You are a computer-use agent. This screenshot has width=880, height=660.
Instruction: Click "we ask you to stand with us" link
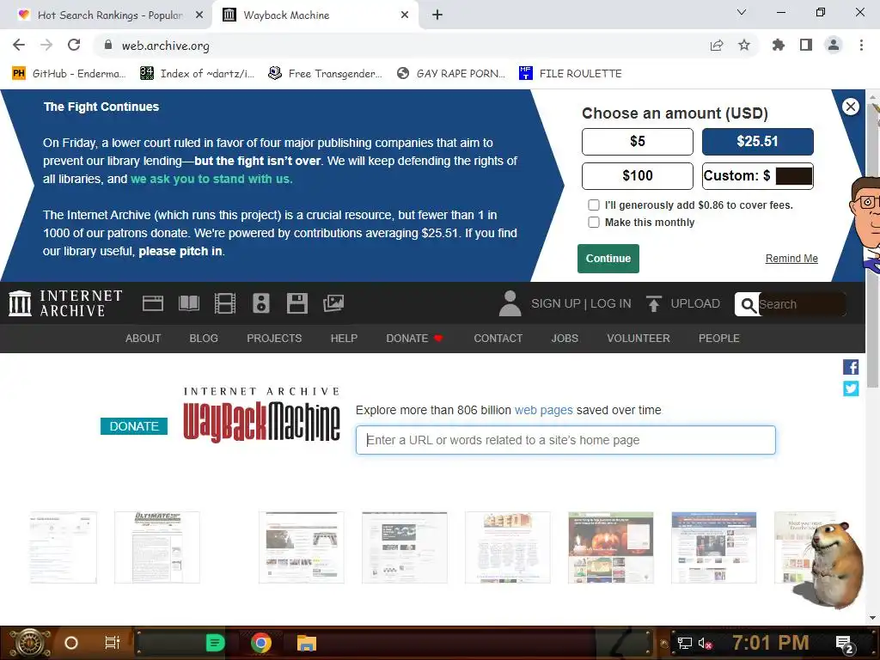[211, 179]
